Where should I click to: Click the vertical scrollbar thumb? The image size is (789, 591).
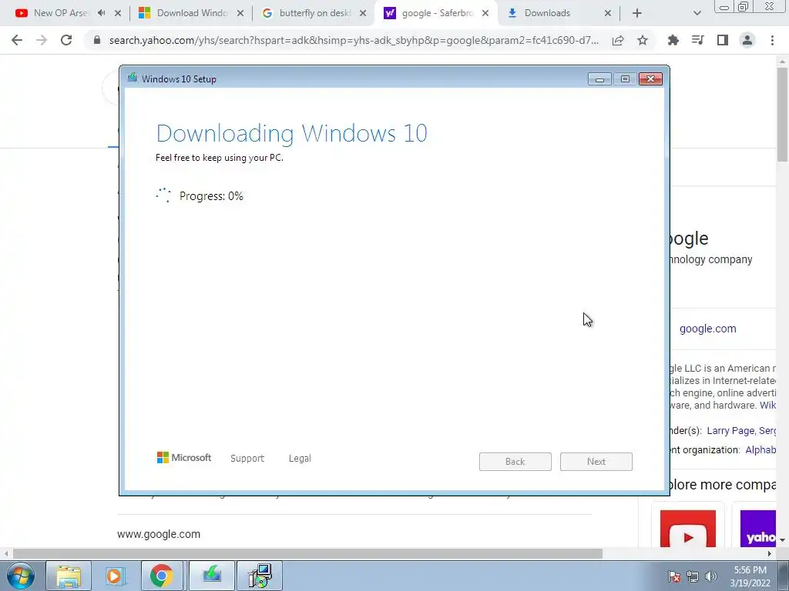[783, 115]
